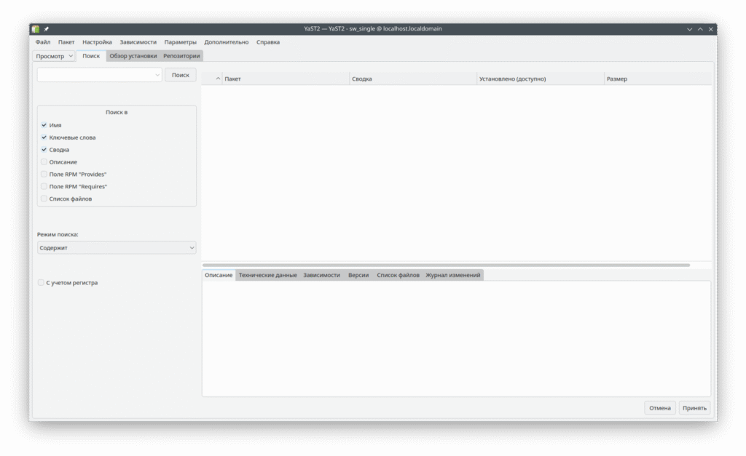Expand the search term history dropdown arrow
This screenshot has width=746, height=456.
click(x=157, y=75)
